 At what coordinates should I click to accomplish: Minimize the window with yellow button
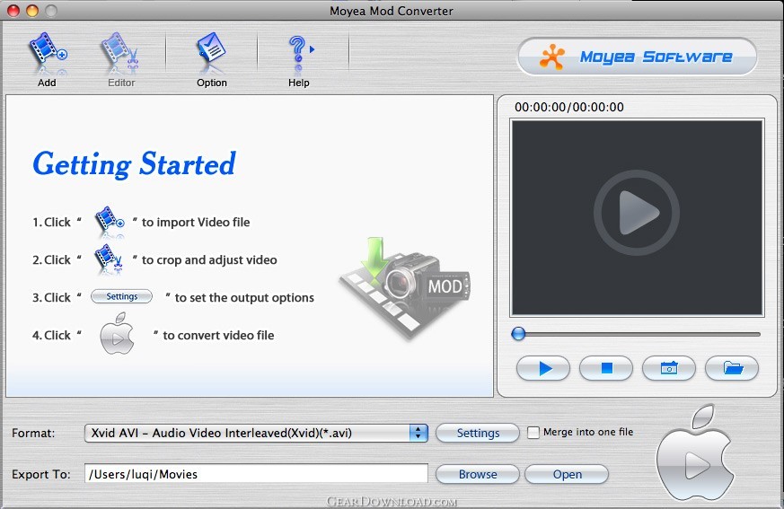coord(32,11)
